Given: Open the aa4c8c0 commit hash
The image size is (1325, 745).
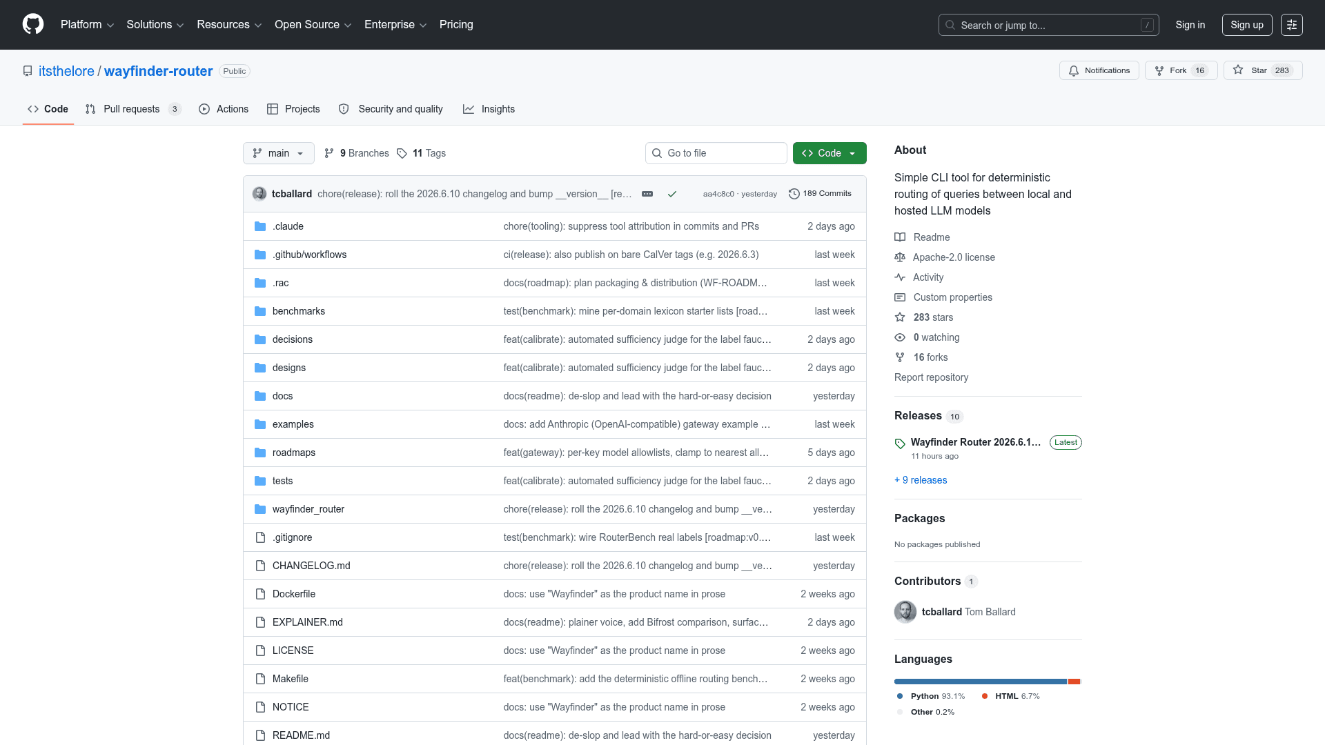Looking at the screenshot, I should tap(718, 195).
